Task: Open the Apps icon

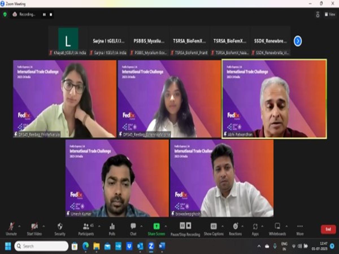Action: pyautogui.click(x=255, y=229)
